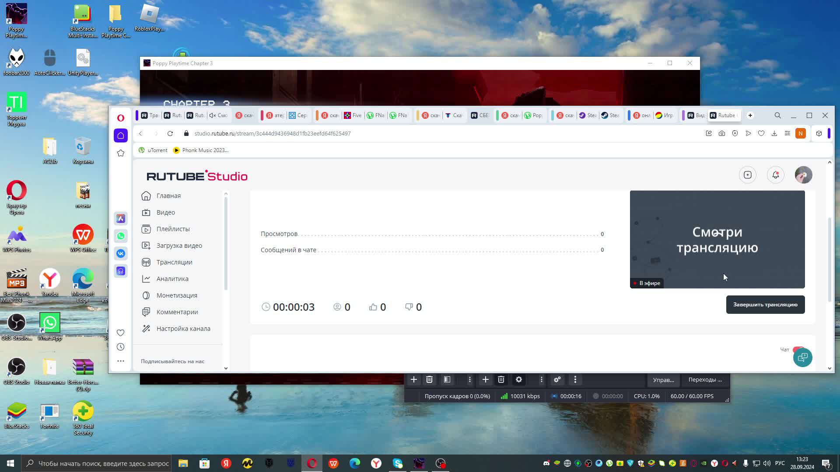Open the support chat bubble widget
This screenshot has height=472, width=840.
[802, 357]
